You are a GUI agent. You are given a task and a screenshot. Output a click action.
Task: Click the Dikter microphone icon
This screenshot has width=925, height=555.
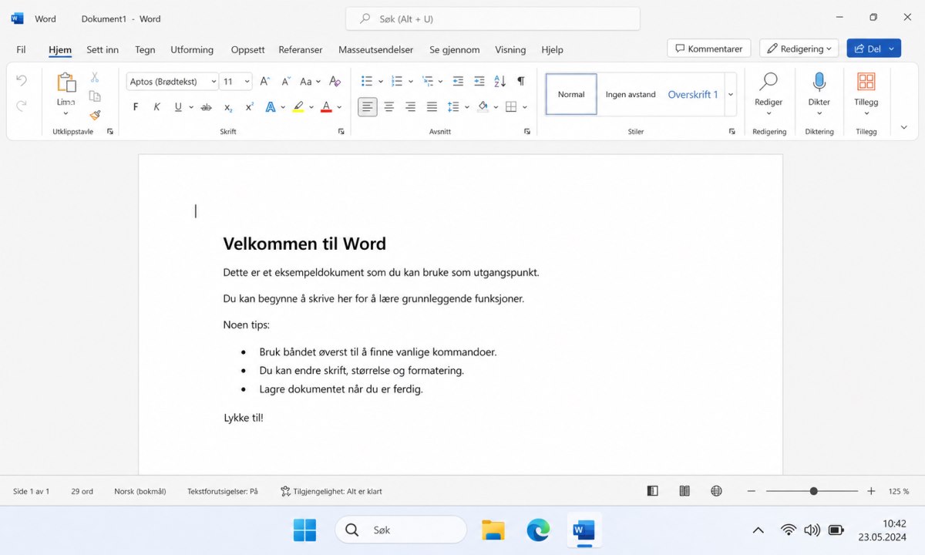pos(819,82)
